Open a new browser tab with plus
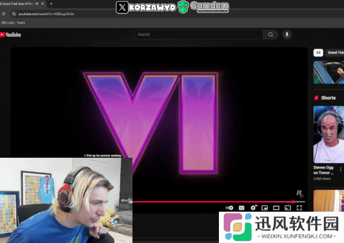 tap(51, 4)
